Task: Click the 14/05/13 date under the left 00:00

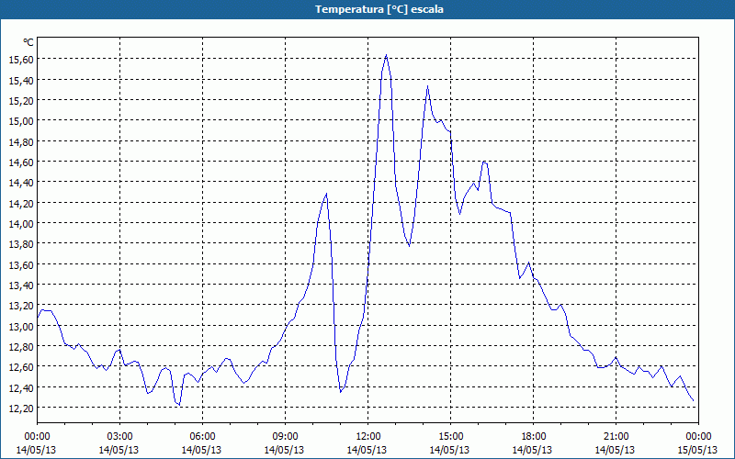Action: 36,450
